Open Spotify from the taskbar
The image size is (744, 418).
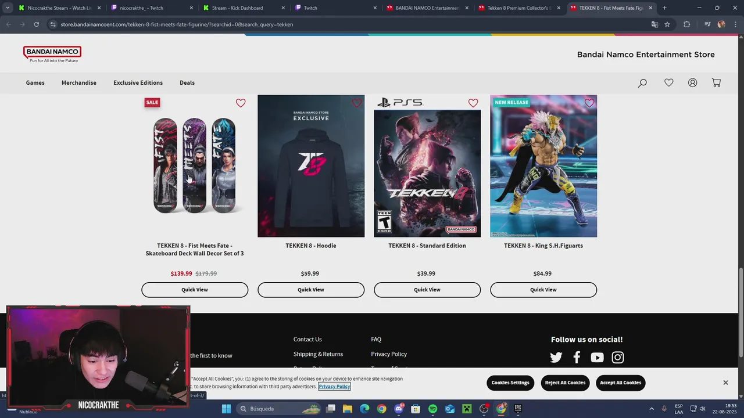[x=432, y=409]
